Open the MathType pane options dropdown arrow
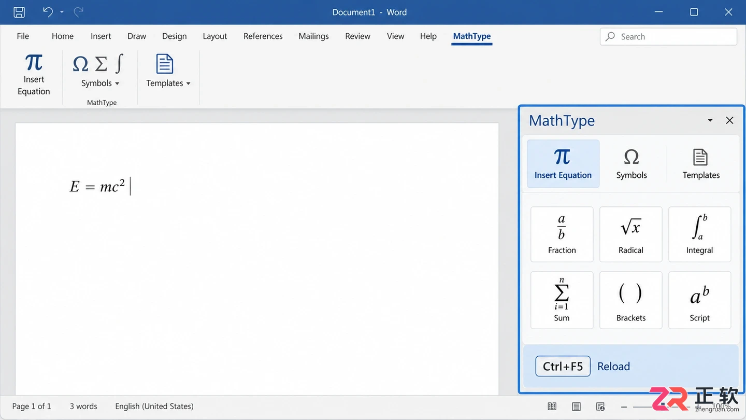This screenshot has width=746, height=420. (x=710, y=120)
